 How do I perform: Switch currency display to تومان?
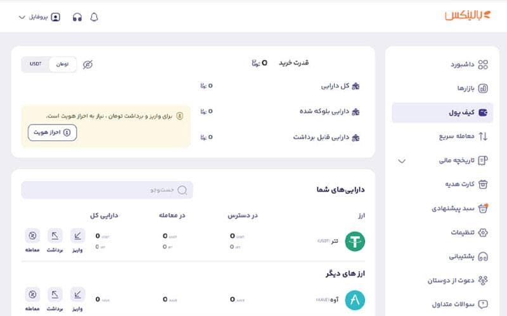click(x=63, y=64)
